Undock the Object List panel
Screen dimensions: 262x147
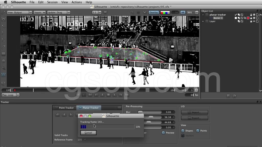coord(257,11)
